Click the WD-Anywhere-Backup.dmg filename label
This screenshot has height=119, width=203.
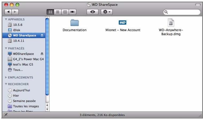(x=171, y=32)
